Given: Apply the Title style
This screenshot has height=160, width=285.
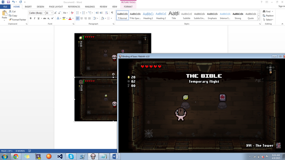Looking at the screenshot, I should [x=174, y=16].
